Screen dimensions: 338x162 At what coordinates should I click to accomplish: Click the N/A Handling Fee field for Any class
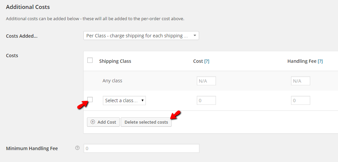pyautogui.click(x=301, y=81)
